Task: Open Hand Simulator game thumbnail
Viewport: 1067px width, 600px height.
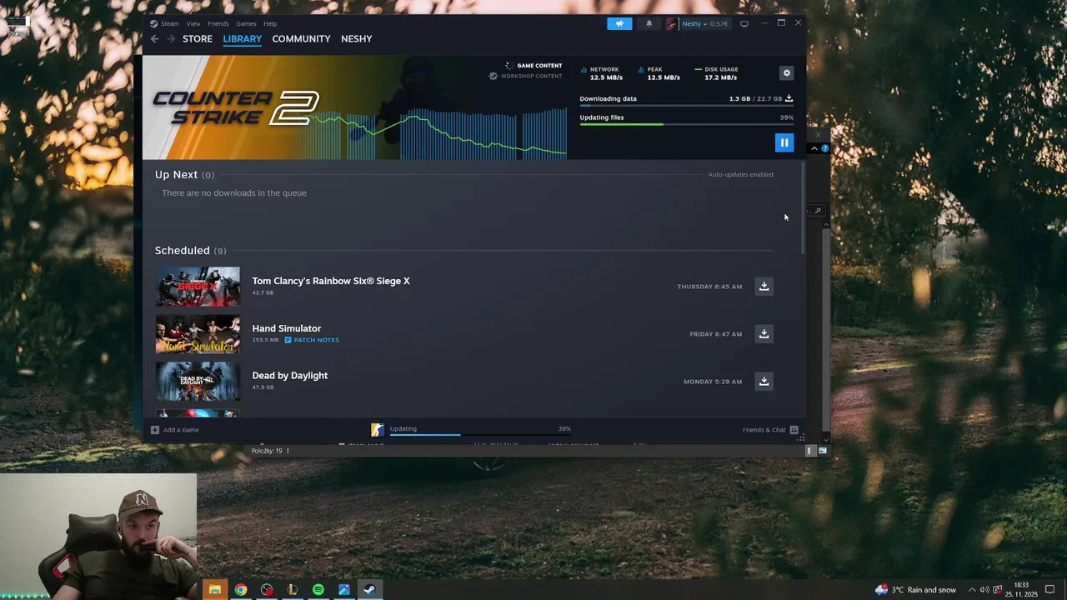Action: tap(198, 334)
